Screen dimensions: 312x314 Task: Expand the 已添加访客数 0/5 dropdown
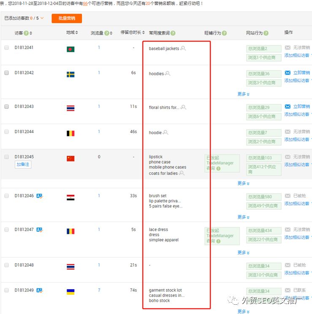coord(42,18)
